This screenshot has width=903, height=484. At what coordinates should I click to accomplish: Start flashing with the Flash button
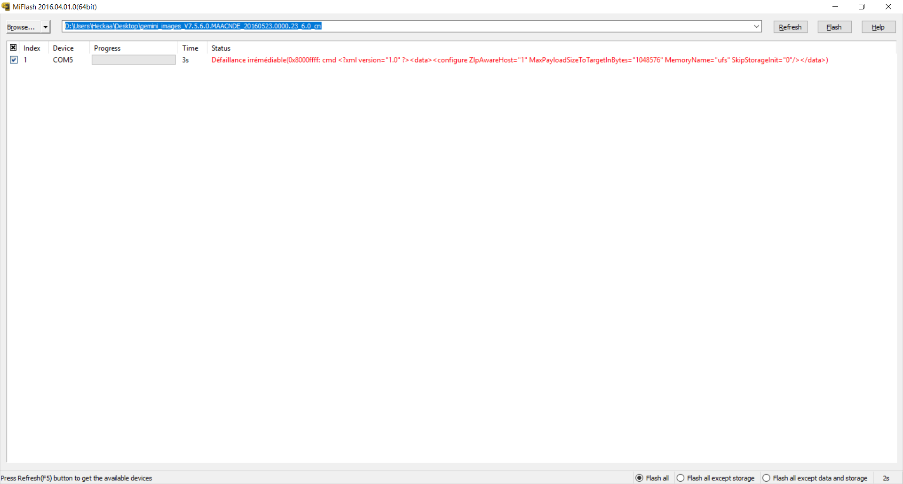click(x=834, y=27)
